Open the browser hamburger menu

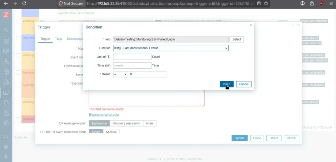[331, 3]
